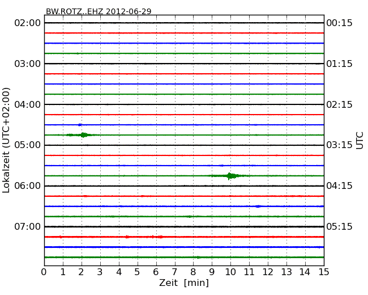
Task: Select x-axis tick label 6
Action: coord(156,272)
